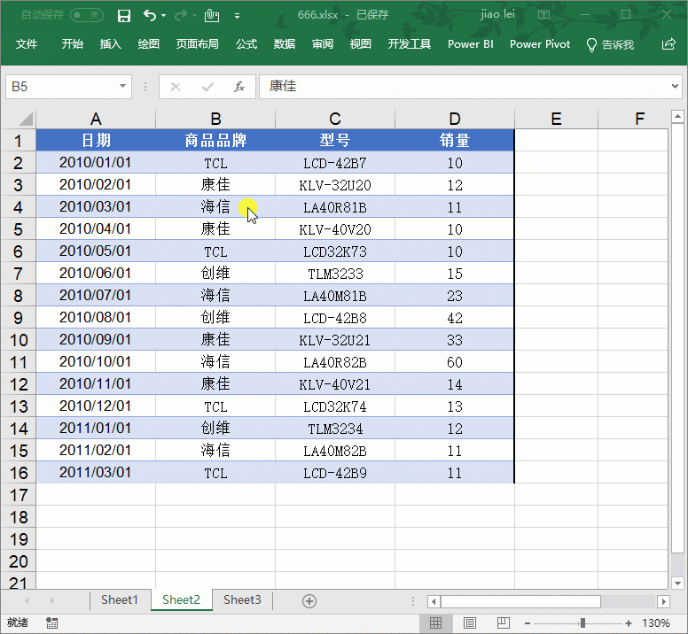Click the horizontal scrollbar right arrow
Image resolution: width=688 pixels, height=634 pixels.
tap(663, 601)
